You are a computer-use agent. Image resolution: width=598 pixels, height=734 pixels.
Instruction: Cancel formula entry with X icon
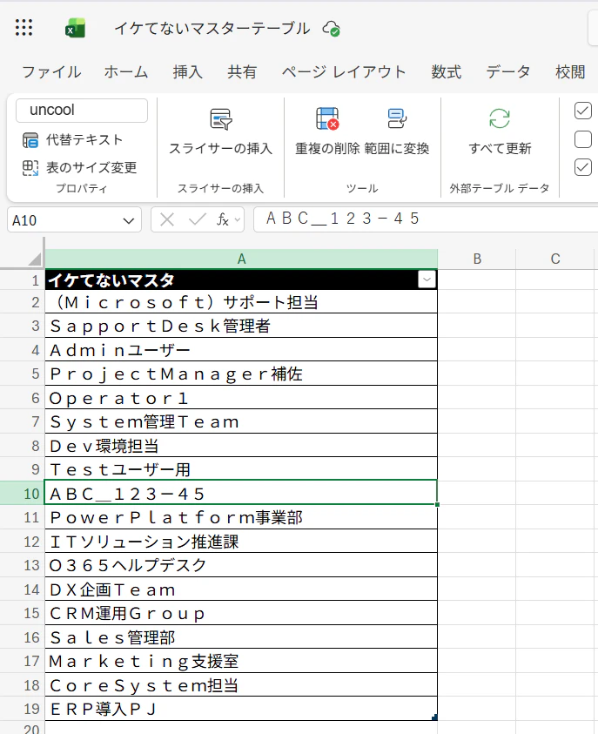click(167, 219)
